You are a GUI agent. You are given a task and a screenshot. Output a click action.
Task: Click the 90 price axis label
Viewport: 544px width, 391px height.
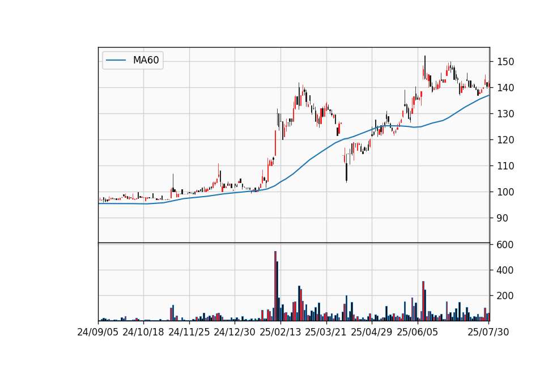pyautogui.click(x=503, y=218)
